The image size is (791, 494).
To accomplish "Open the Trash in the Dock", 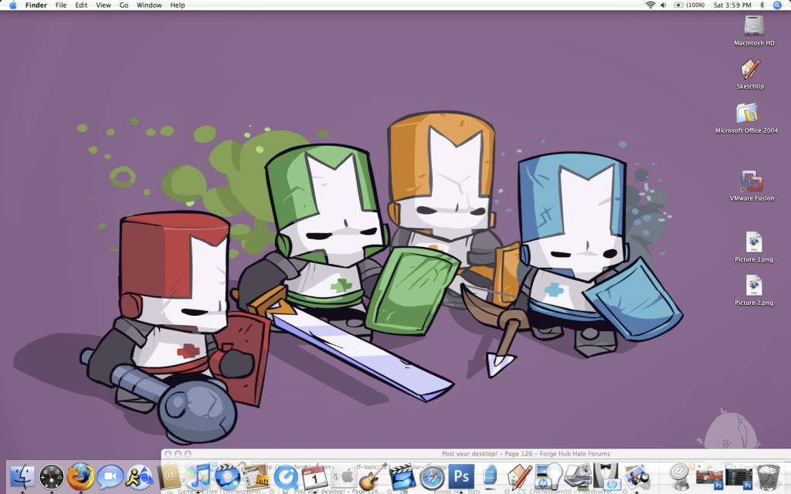I will tap(767, 477).
